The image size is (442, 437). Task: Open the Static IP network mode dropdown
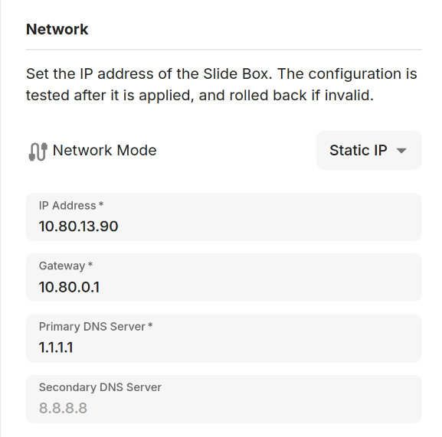368,150
